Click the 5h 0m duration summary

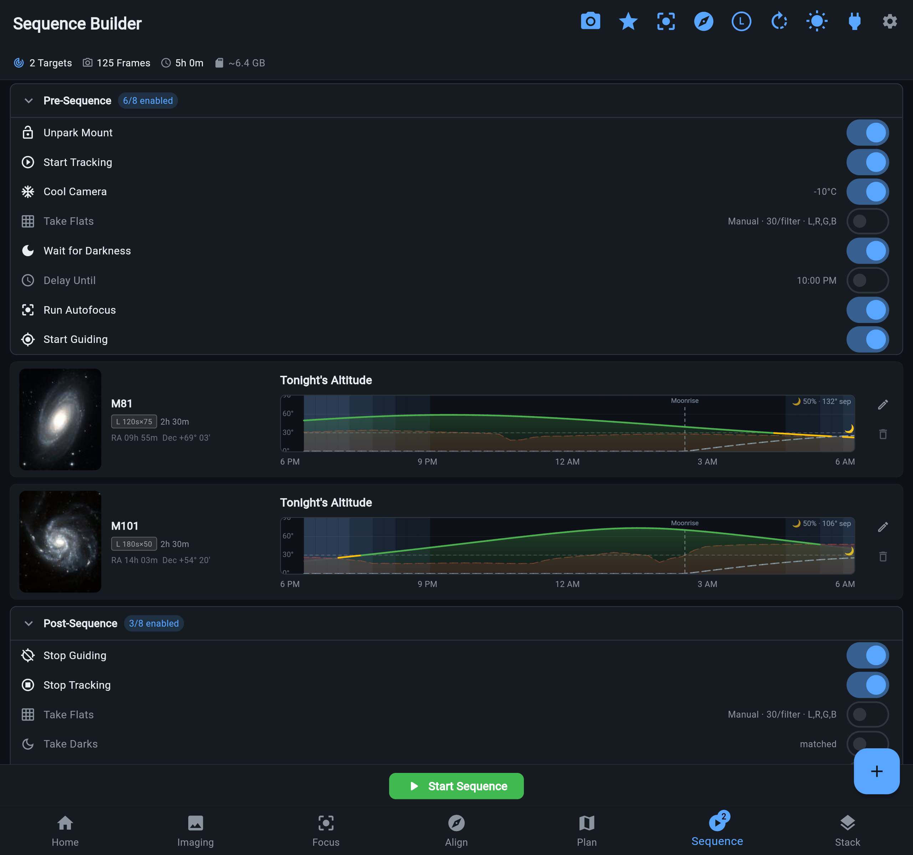tap(182, 62)
